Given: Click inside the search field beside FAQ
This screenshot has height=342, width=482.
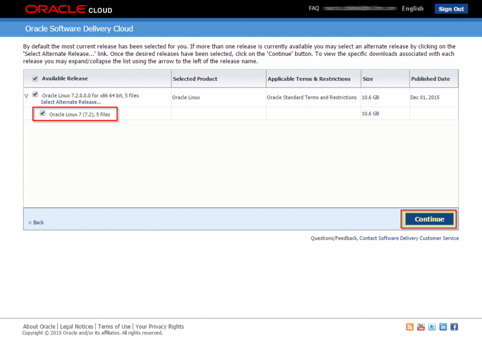Looking at the screenshot, I should tap(359, 8).
